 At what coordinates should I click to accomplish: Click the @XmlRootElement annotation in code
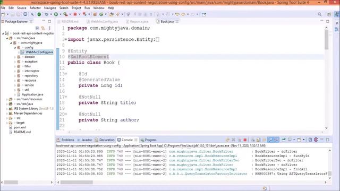point(88,57)
